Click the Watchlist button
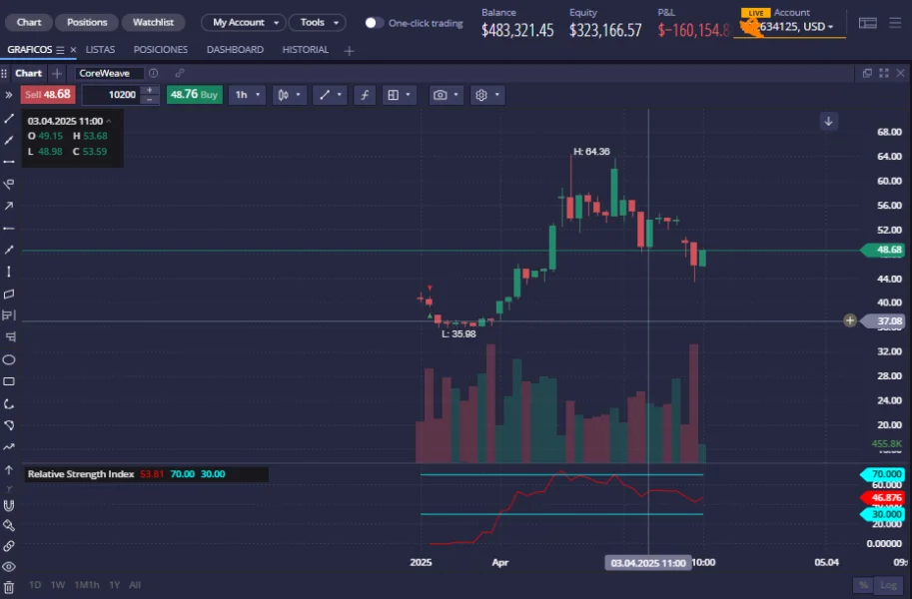The width and height of the screenshot is (912, 599). tap(153, 22)
